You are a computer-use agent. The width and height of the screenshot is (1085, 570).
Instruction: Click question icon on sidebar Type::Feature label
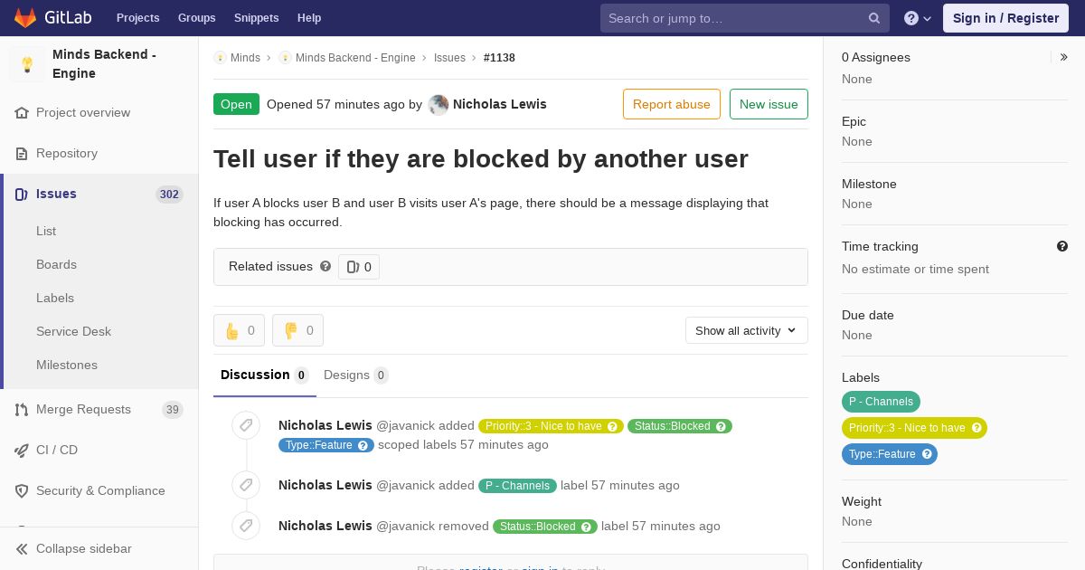pos(927,454)
